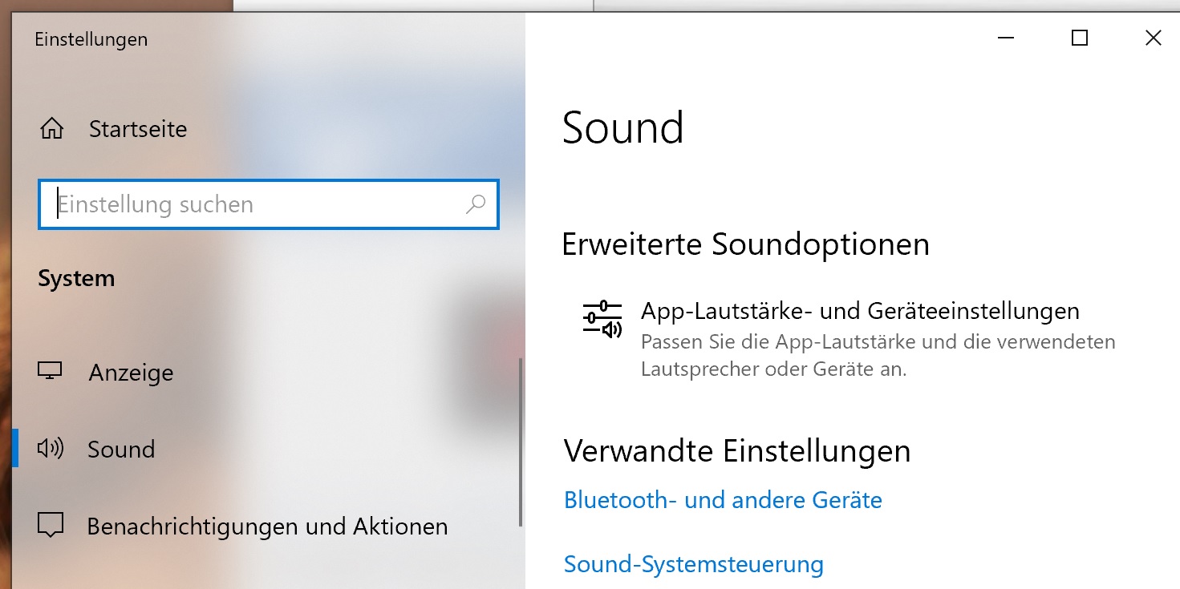Click the text cursor inside the search box
Image resolution: width=1180 pixels, height=589 pixels.
tap(58, 204)
